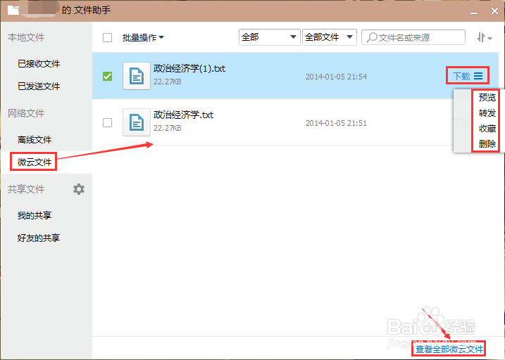The image size is (505, 360).
Task: Choose 预览 from the context menu
Action: [x=487, y=98]
